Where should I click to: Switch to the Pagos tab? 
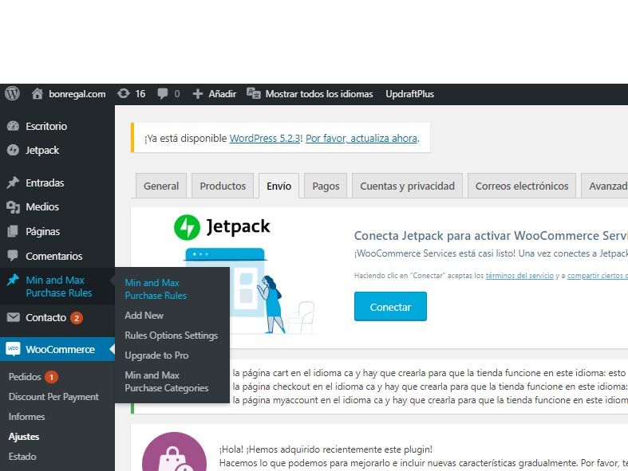[x=326, y=186]
